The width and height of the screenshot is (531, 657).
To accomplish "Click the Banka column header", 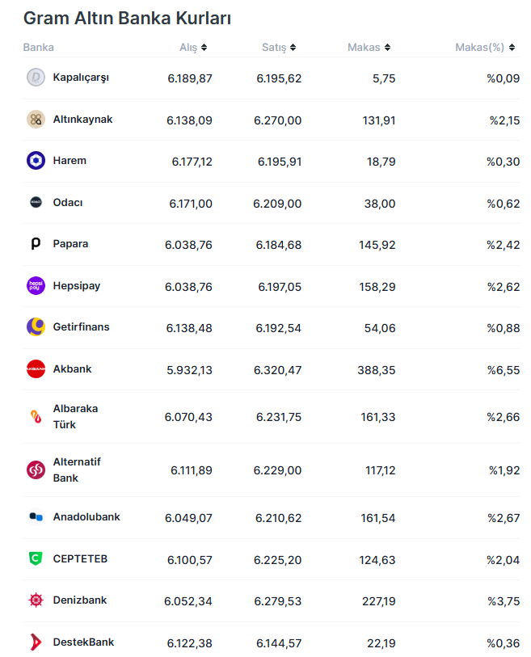I will (x=39, y=48).
